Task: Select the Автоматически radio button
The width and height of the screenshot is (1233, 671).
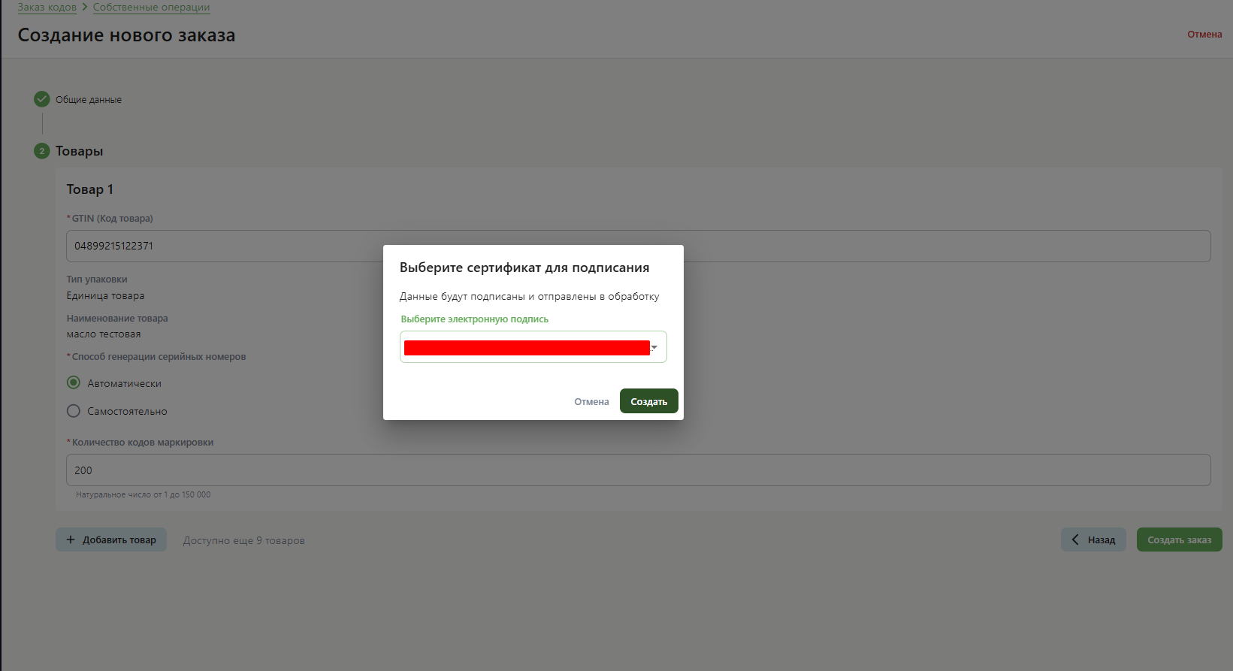Action: pos(74,382)
